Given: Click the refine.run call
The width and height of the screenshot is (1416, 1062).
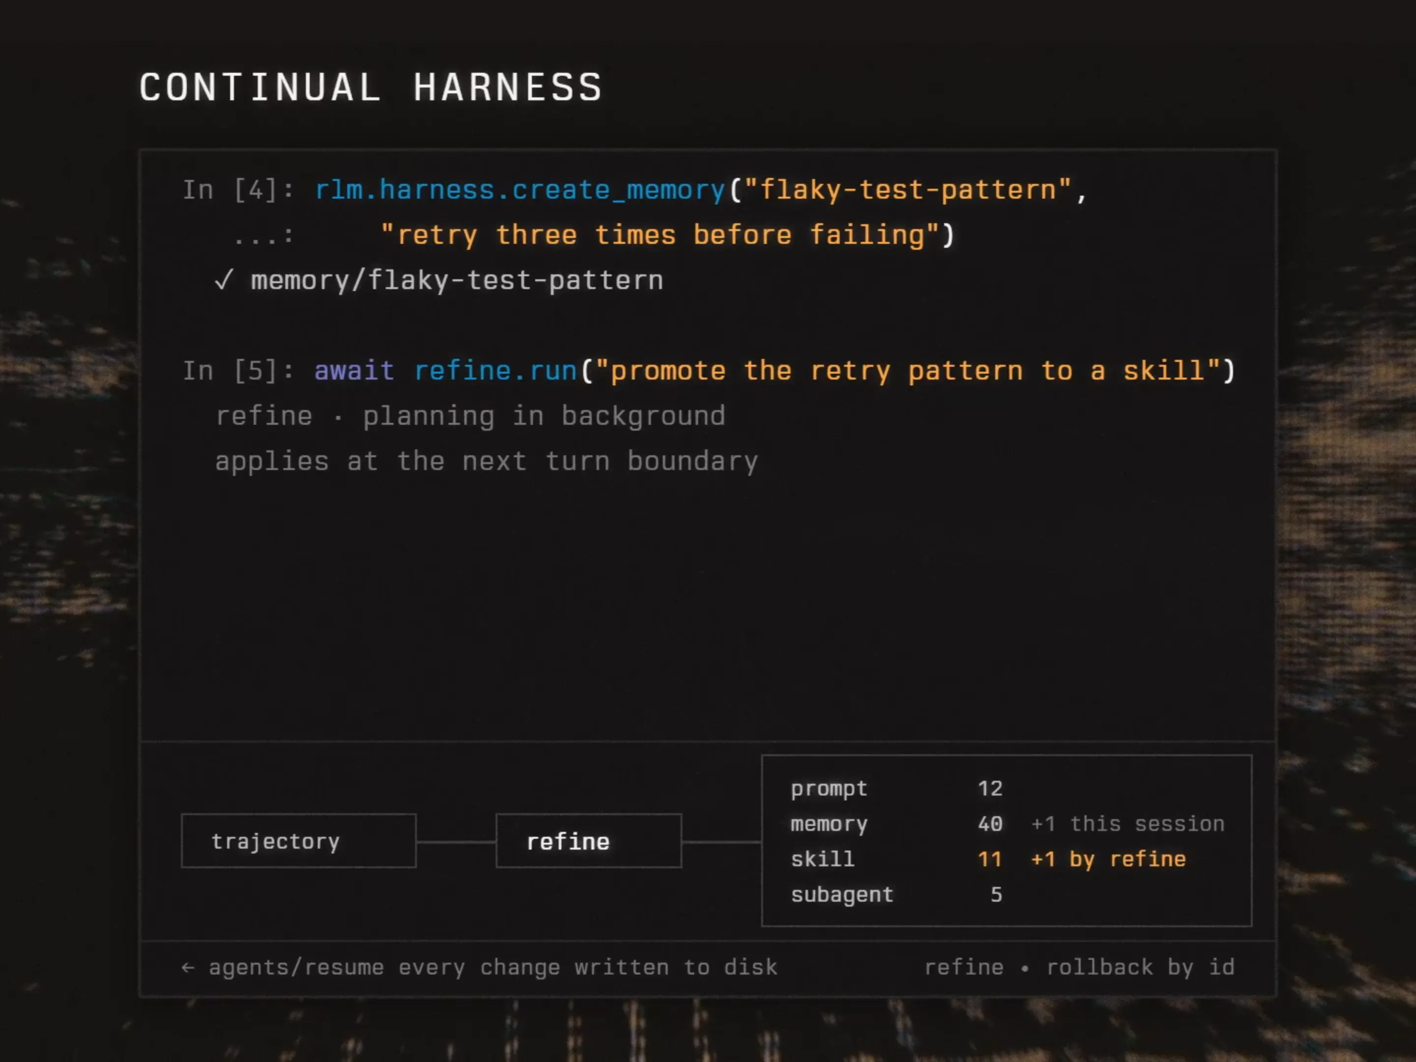Looking at the screenshot, I should pyautogui.click(x=496, y=371).
